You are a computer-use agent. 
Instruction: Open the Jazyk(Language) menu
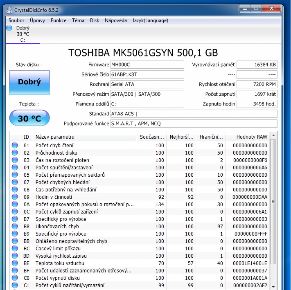tap(150, 20)
